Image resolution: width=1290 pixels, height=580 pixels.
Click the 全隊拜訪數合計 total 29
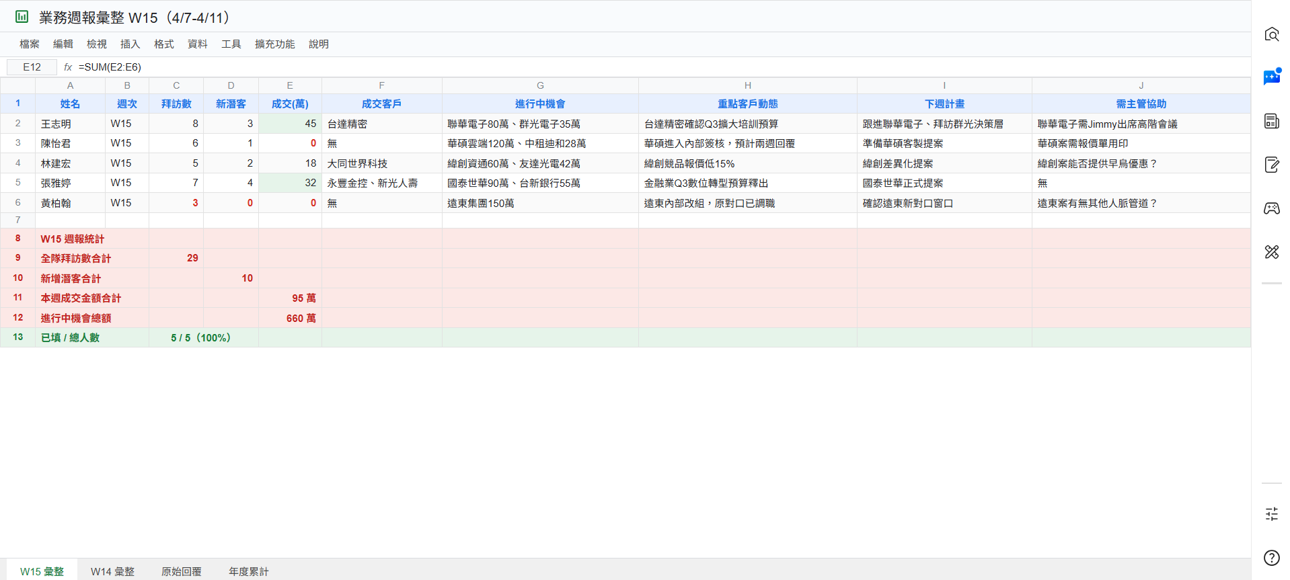[176, 258]
